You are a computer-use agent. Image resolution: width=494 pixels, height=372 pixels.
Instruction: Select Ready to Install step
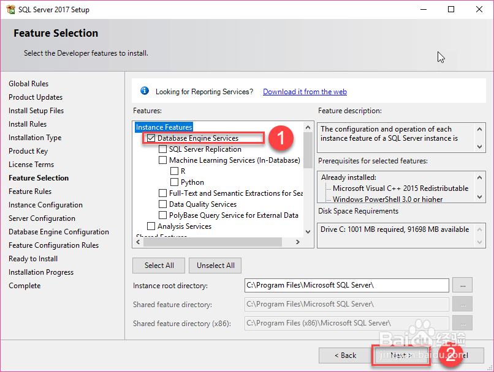click(x=33, y=259)
